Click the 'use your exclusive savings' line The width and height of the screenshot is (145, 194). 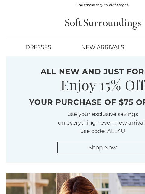pos(103,114)
